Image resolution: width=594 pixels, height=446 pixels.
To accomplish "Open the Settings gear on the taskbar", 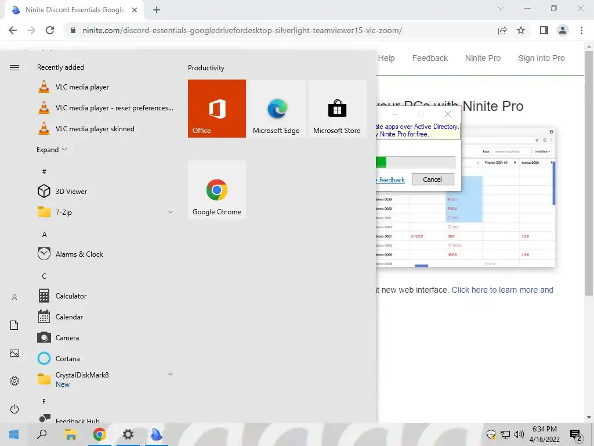I will click(x=128, y=434).
